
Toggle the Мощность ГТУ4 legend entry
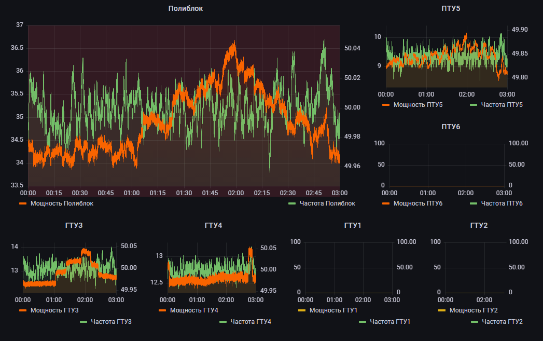click(x=194, y=310)
